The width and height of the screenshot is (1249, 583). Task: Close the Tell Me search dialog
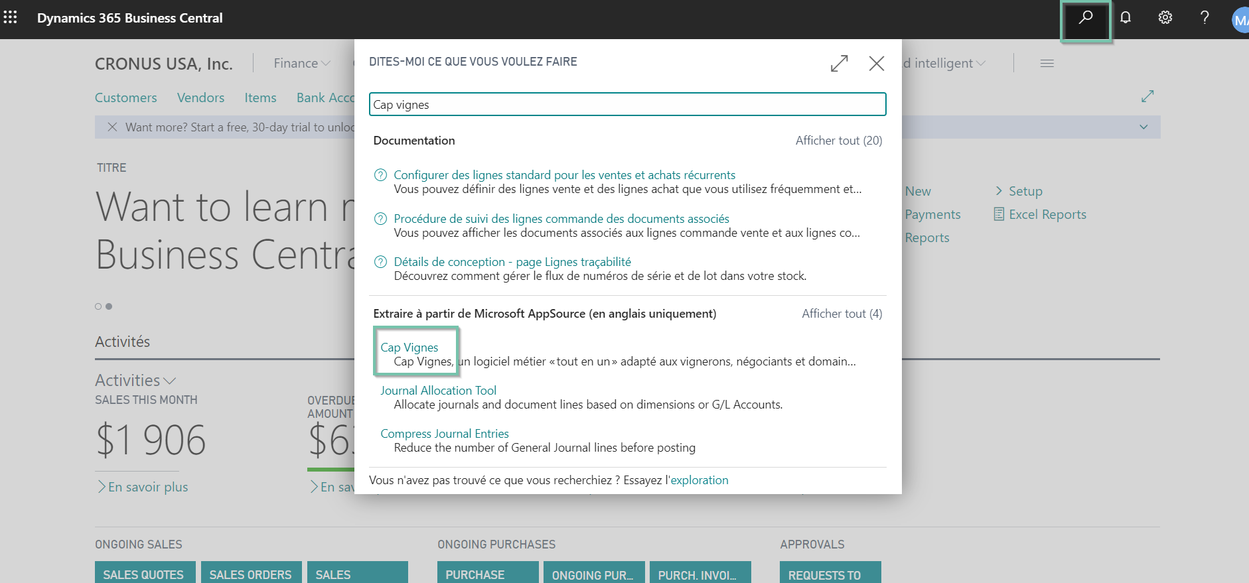(877, 63)
